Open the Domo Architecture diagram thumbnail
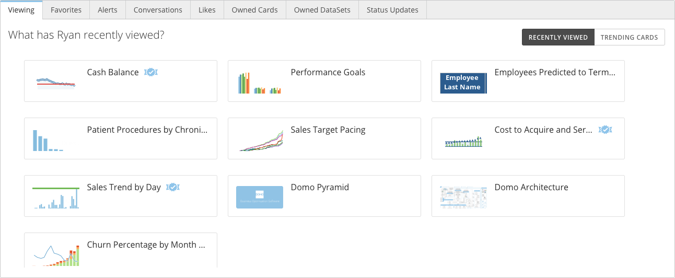675x278 pixels. [x=463, y=197]
